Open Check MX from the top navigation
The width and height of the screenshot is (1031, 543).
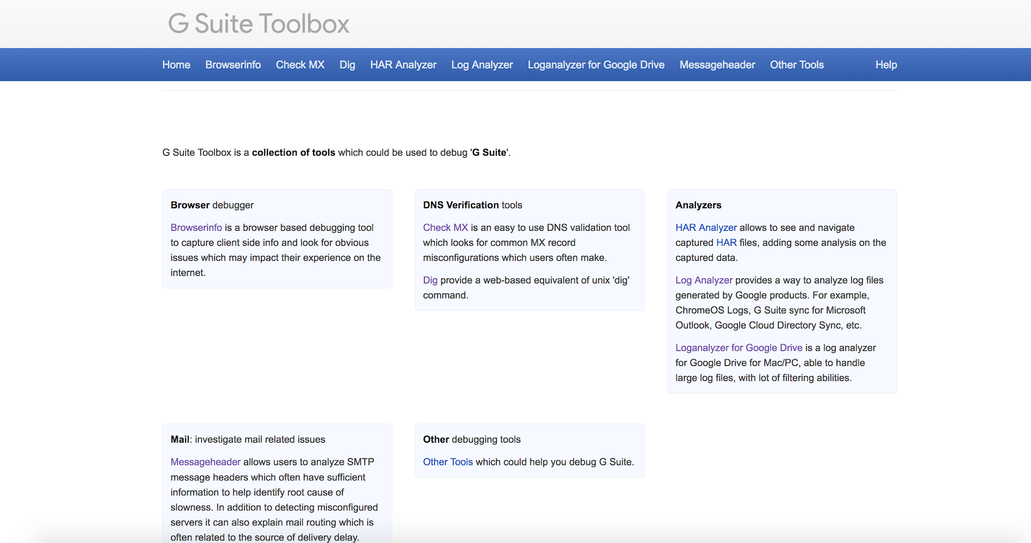[300, 65]
